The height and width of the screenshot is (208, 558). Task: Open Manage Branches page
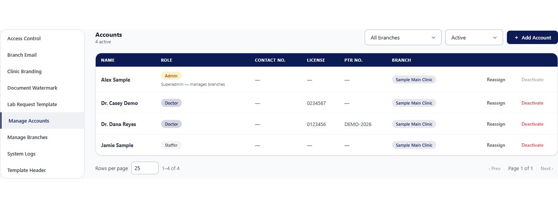[x=42, y=137]
